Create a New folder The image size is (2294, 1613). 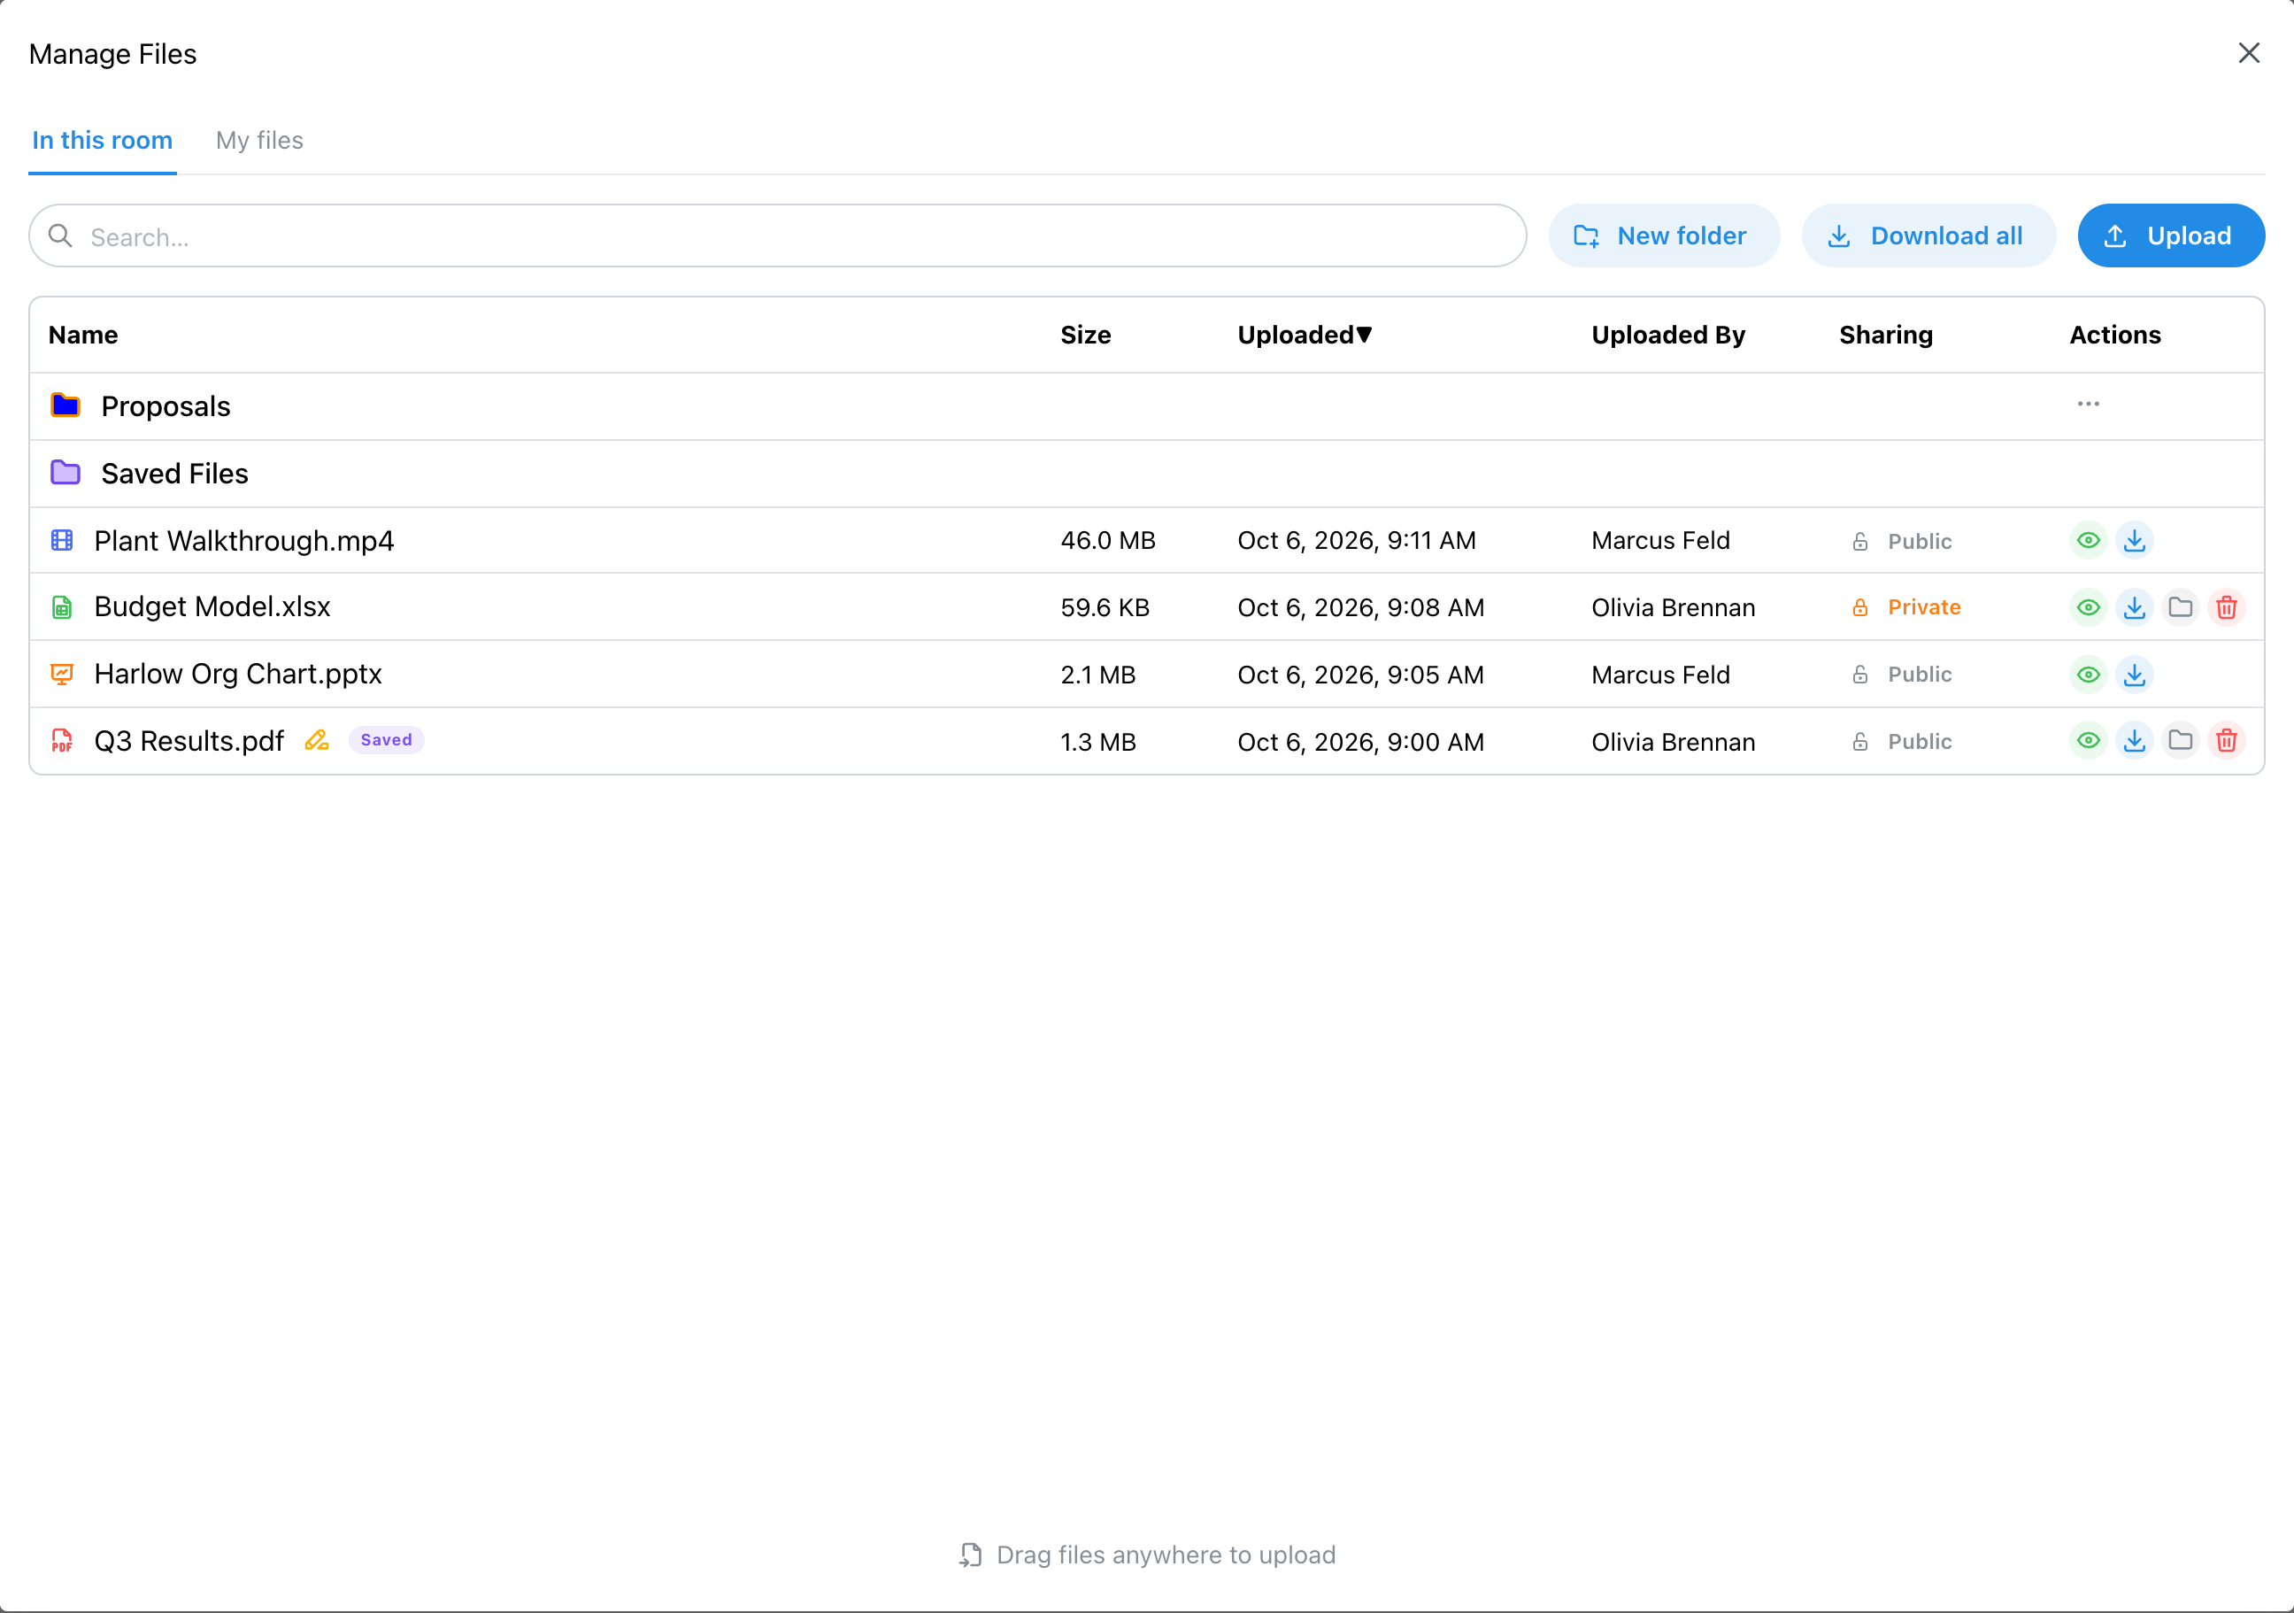point(1664,235)
